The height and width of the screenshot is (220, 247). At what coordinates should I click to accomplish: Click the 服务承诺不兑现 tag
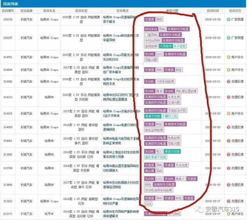coord(156,157)
